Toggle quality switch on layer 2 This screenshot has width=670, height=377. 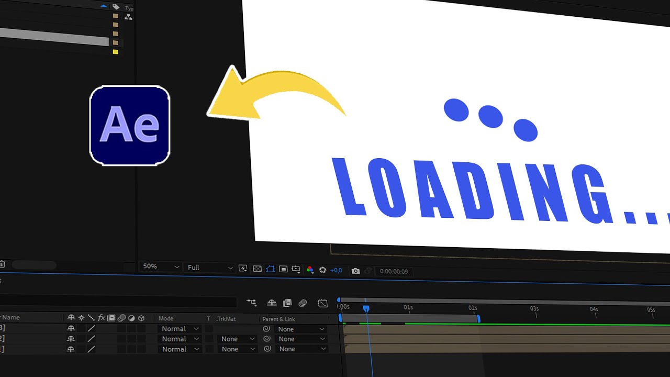coord(91,339)
